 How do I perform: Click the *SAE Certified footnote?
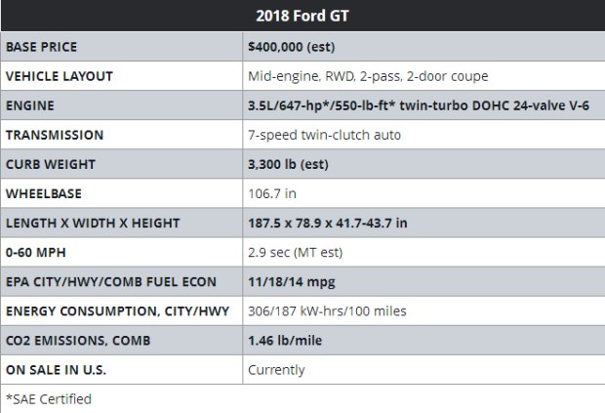pyautogui.click(x=49, y=398)
